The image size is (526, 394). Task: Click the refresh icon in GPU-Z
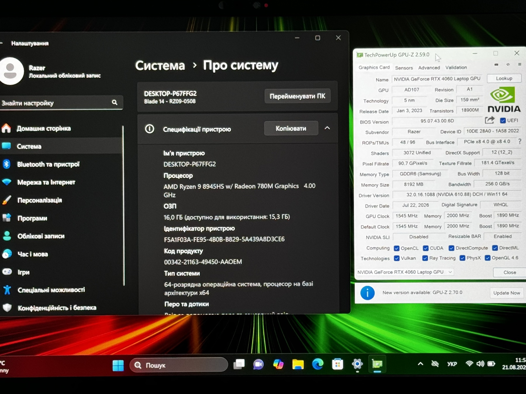pos(508,64)
